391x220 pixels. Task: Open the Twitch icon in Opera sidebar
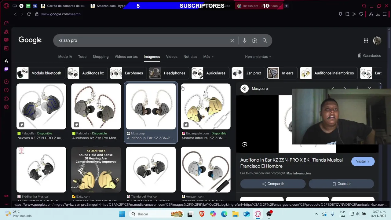pyautogui.click(x=6, y=69)
